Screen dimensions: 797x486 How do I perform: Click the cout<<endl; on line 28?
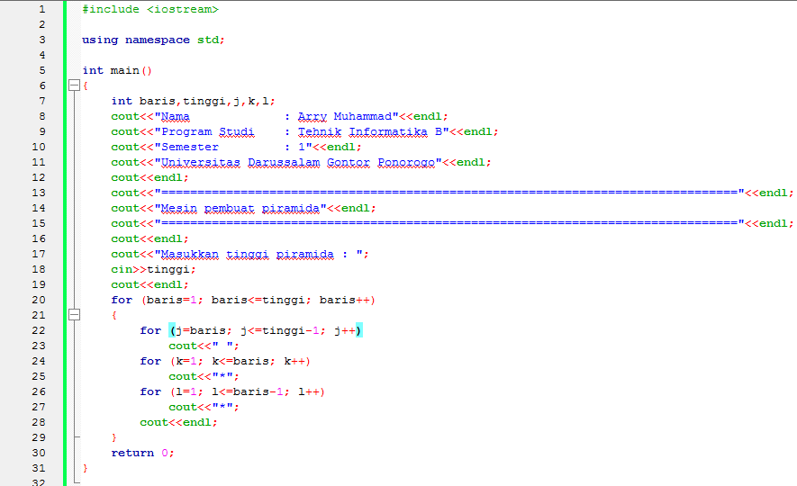(179, 422)
